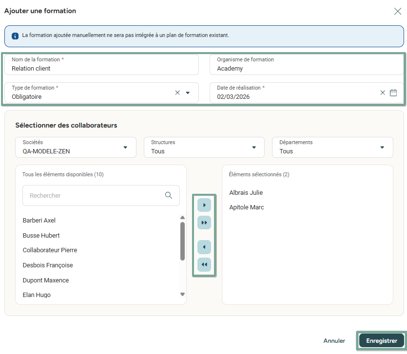Image resolution: width=407 pixels, height=354 pixels.
Task: Open the Sociétés dropdown
Action: 125,147
